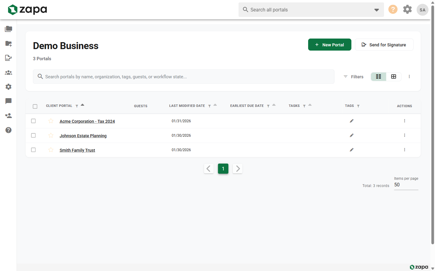Viewport: 435px width, 271px height.
Task: Click the zapa logo in the header
Action: [27, 10]
